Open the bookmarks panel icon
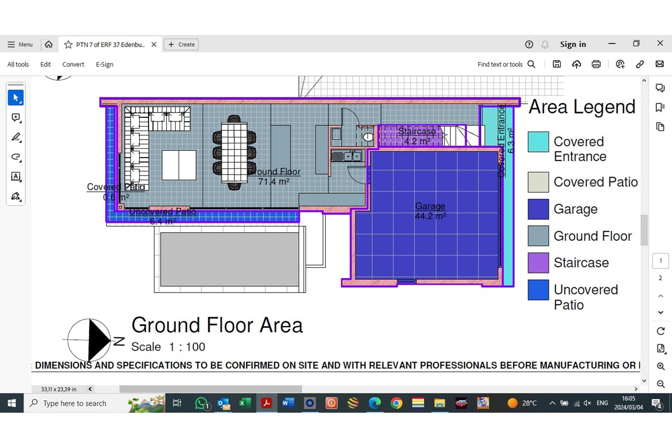 coord(660,108)
